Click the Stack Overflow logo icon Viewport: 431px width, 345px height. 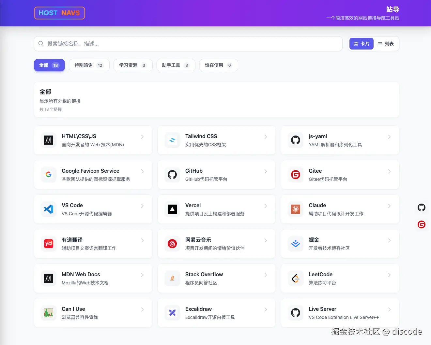[172, 278]
